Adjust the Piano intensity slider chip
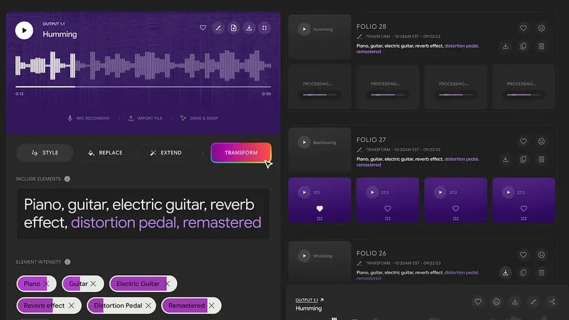This screenshot has width=569, height=320. (36, 284)
